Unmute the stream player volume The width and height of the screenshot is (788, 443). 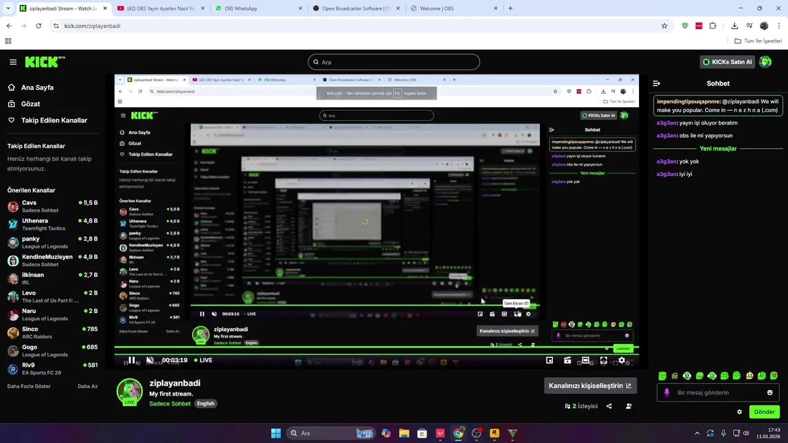coord(150,361)
